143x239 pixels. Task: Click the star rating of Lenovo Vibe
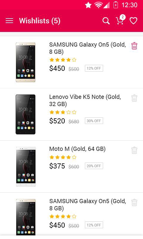(x=63, y=112)
